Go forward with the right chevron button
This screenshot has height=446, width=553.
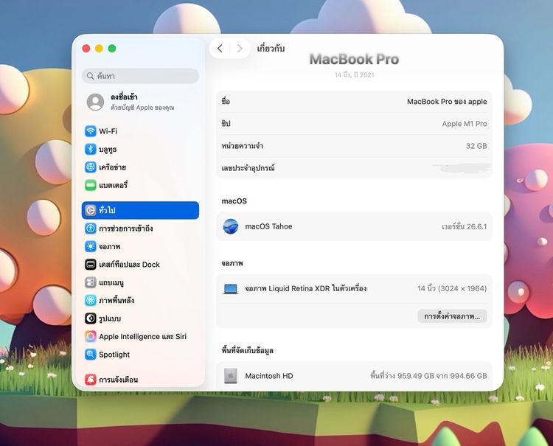pos(240,49)
